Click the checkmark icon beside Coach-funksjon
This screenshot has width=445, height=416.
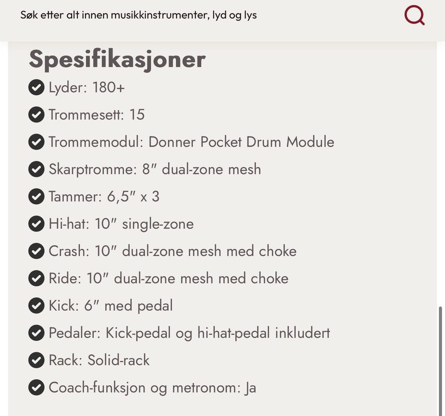(36, 387)
